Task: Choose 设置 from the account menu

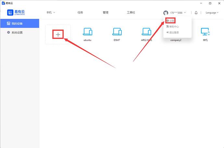Action: 170,21
